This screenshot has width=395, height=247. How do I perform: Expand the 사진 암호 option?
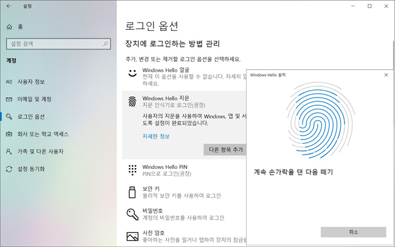pos(184,236)
